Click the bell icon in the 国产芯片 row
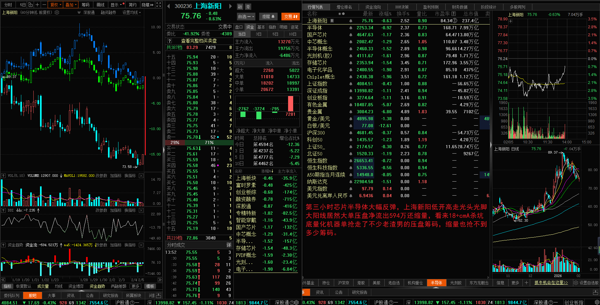Screen dimensions: 600x305 tap(351, 35)
